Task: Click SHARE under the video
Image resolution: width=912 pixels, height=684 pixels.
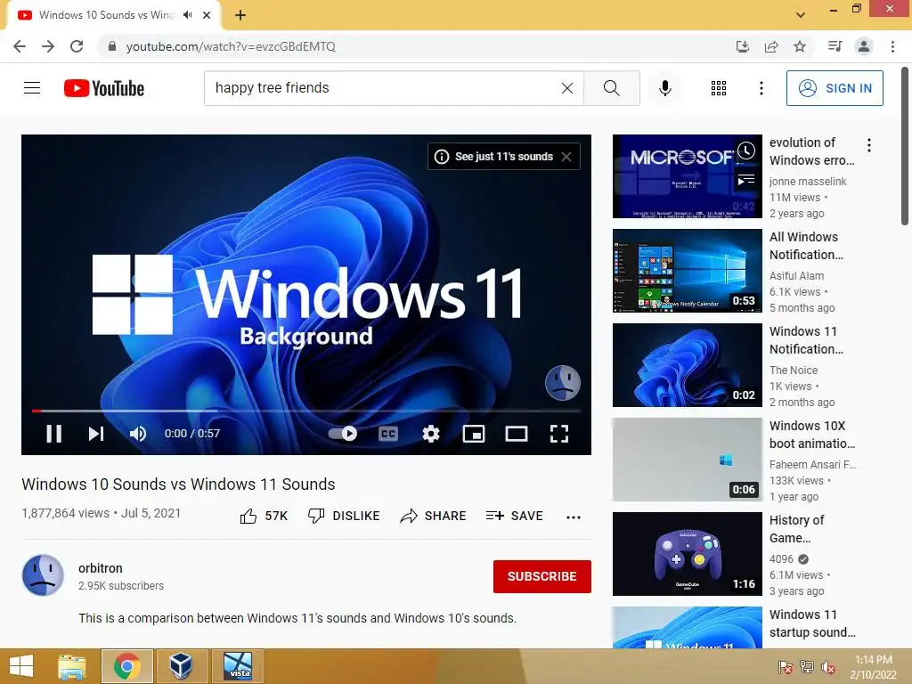Action: (434, 516)
